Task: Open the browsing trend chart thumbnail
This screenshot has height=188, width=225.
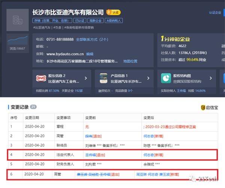Action: tap(18, 40)
